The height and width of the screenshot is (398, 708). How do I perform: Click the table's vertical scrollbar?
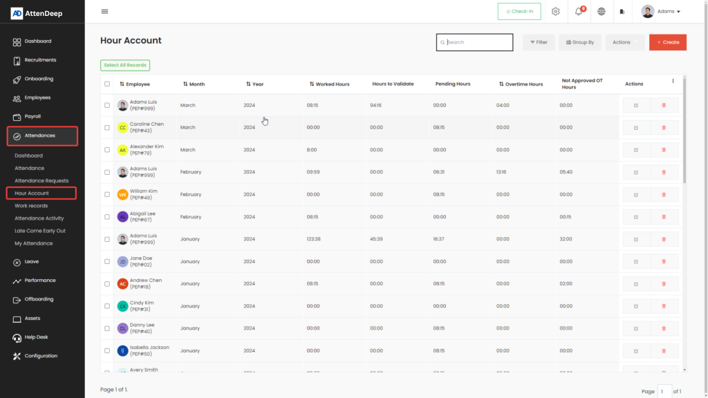[684, 131]
